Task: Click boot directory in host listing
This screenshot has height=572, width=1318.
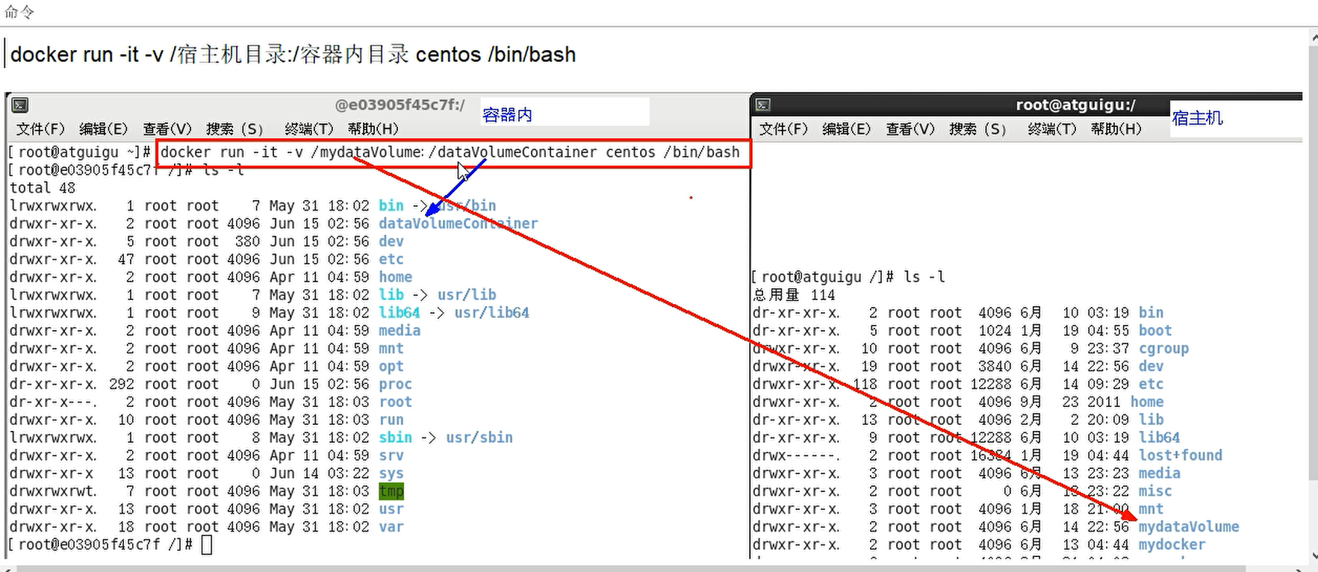Action: (x=1155, y=331)
